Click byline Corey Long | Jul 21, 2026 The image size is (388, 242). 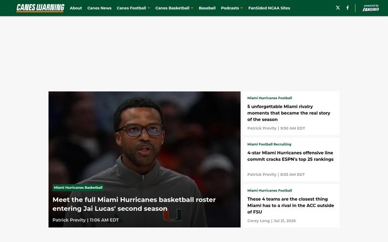click(x=272, y=221)
